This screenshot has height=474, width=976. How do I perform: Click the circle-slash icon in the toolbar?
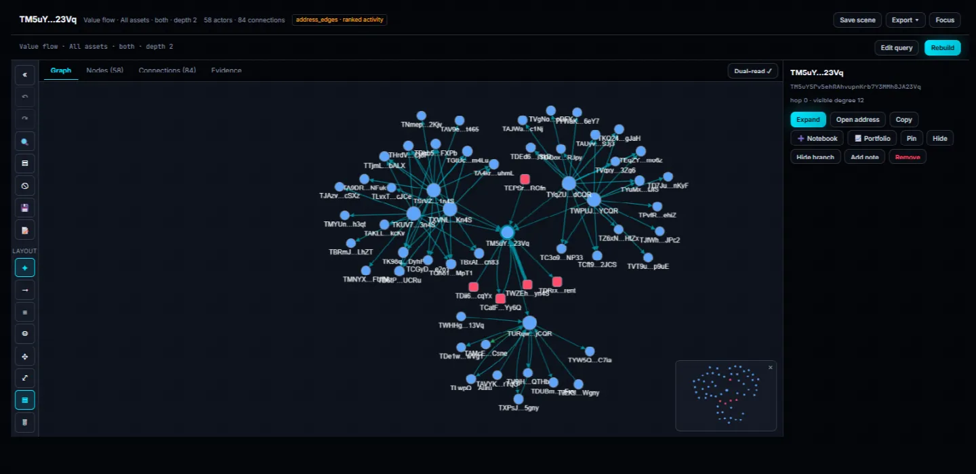[x=25, y=186]
